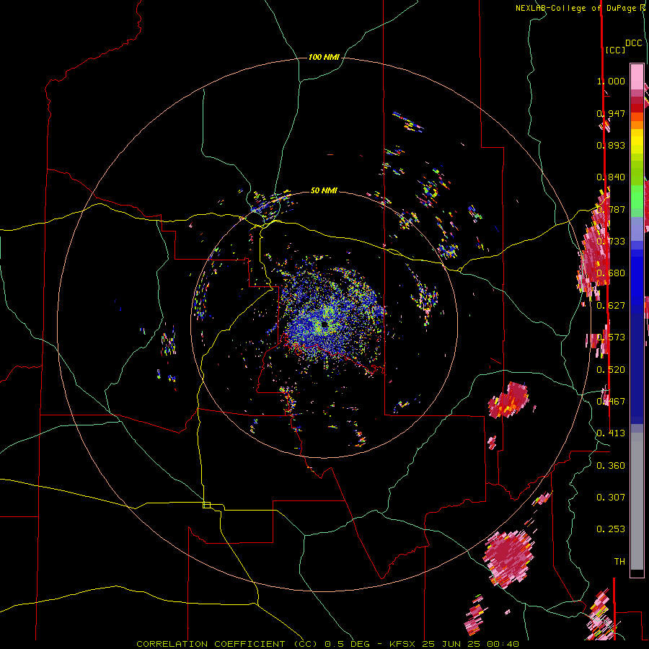Viewport: 649px width, 649px height.
Task: Pick the yellow legend color band
Action: tap(637, 142)
